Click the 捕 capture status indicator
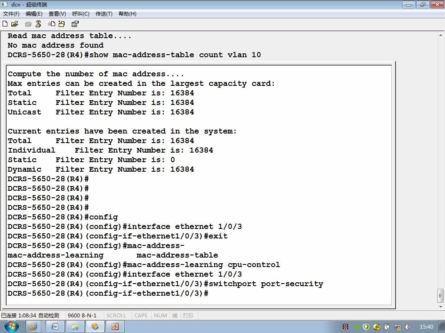 tap(175, 316)
